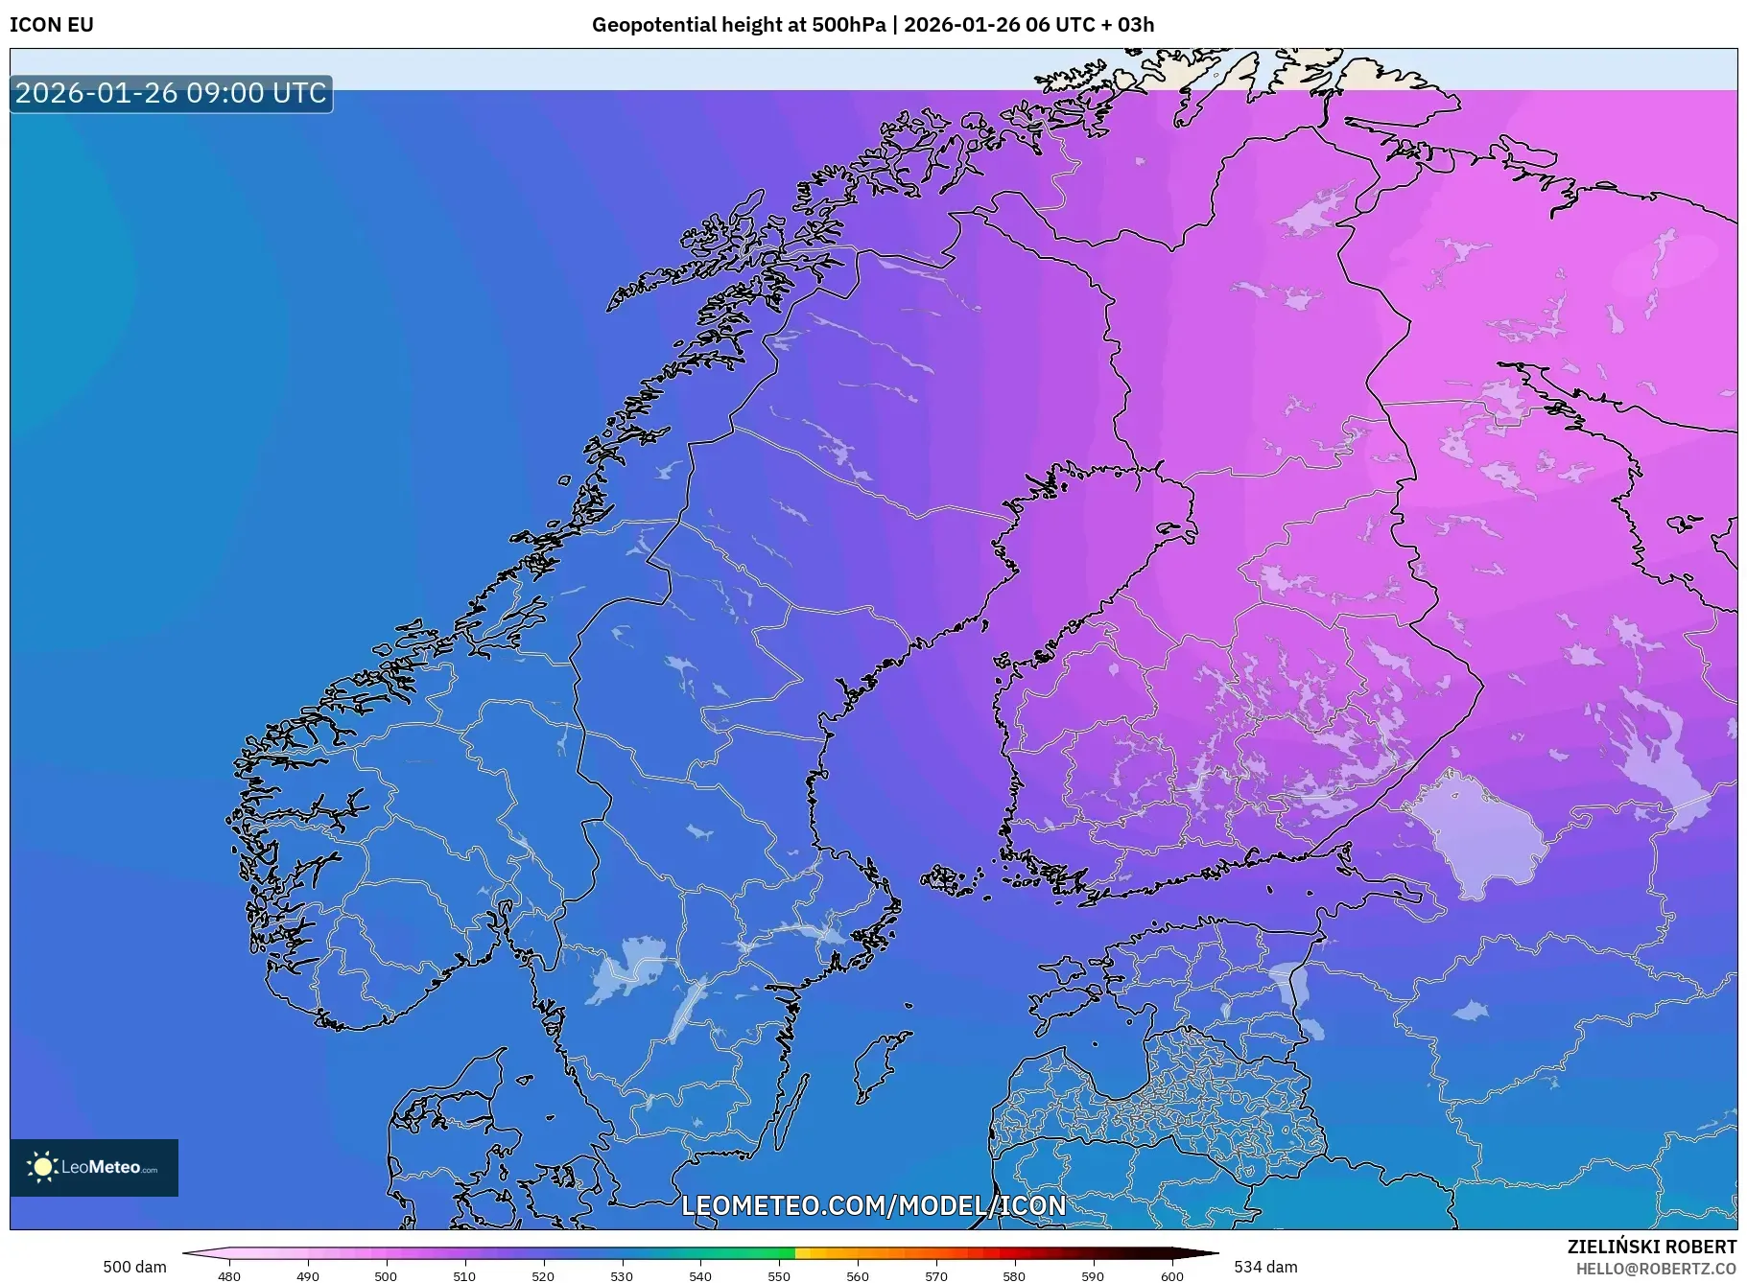Click the 500 dam minimum value label
The image size is (1747, 1283).
pyautogui.click(x=134, y=1267)
